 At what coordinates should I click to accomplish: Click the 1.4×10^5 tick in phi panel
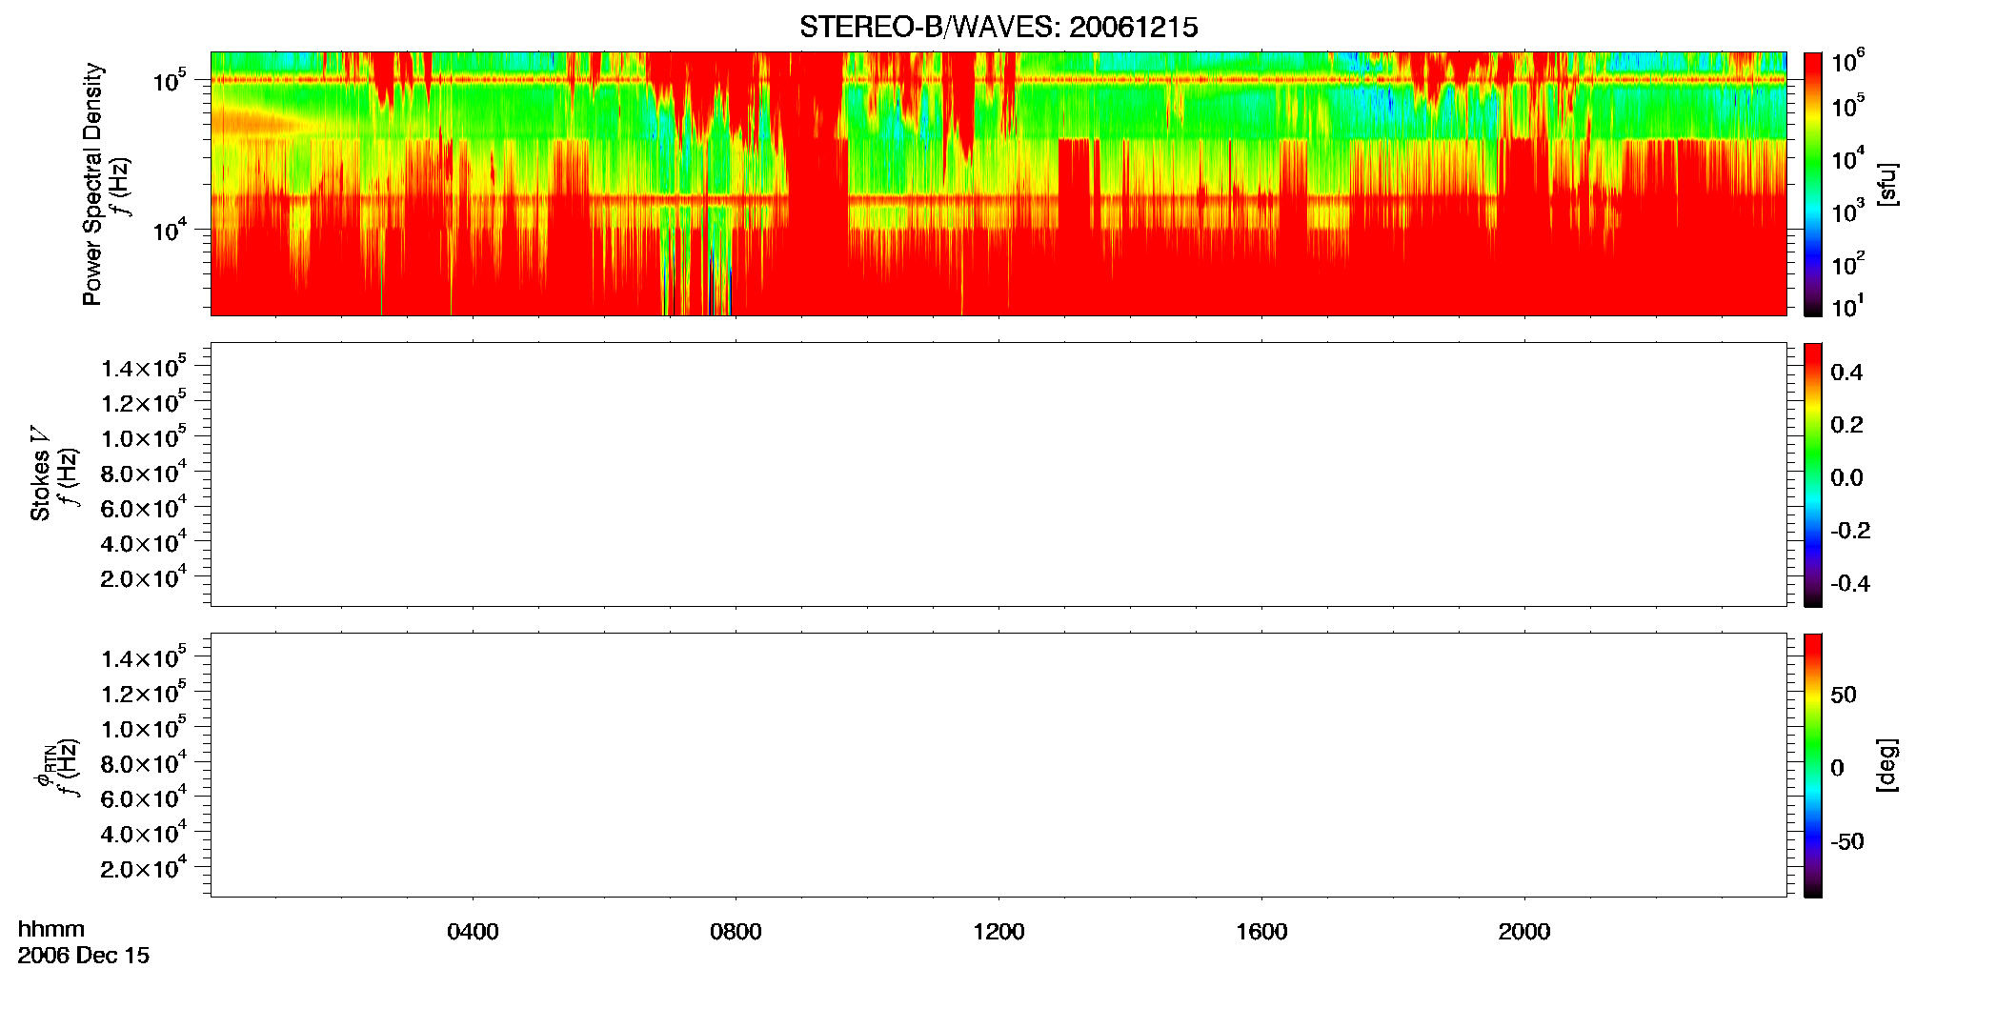click(144, 656)
